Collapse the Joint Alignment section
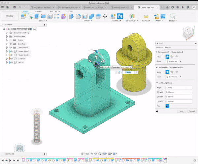Image resolution: width=198 pixels, height=164 pixels. point(157,83)
